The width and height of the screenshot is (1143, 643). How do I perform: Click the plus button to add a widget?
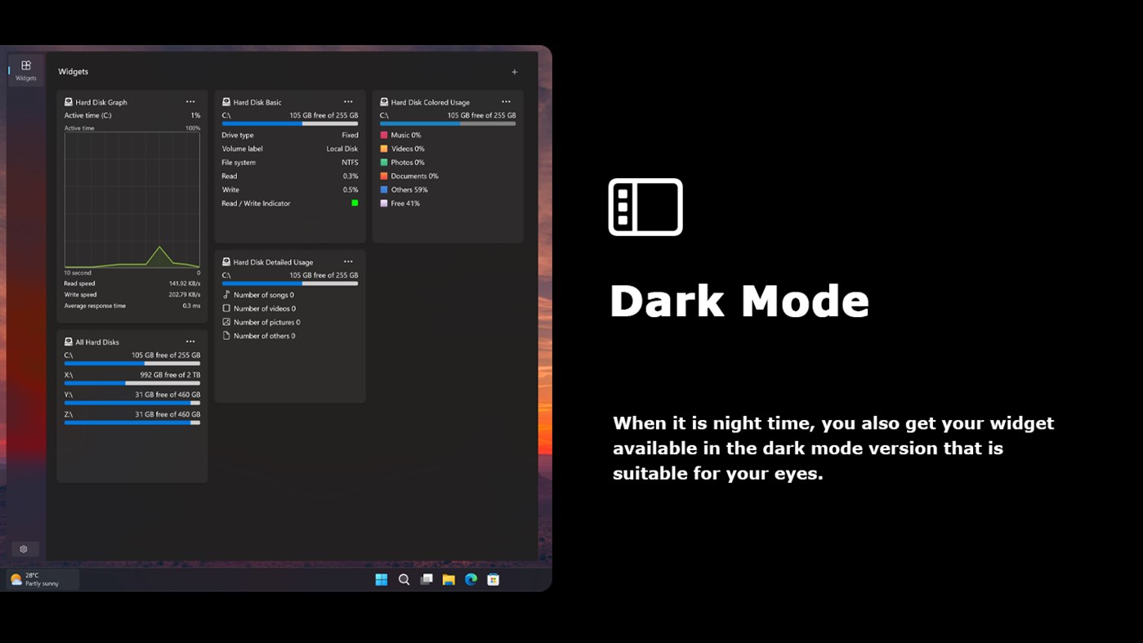point(515,71)
